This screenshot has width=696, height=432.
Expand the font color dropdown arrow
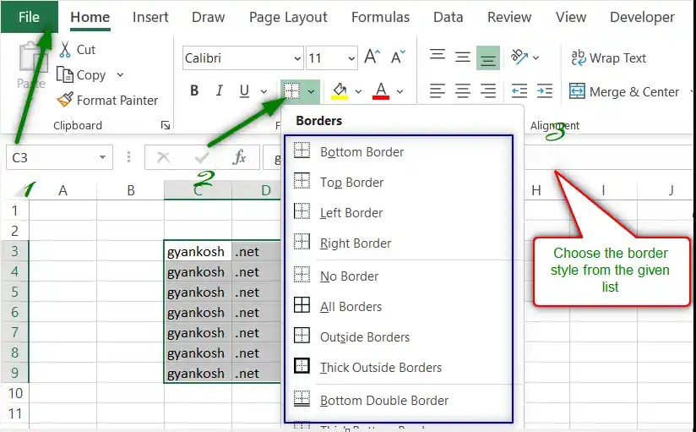[x=400, y=91]
